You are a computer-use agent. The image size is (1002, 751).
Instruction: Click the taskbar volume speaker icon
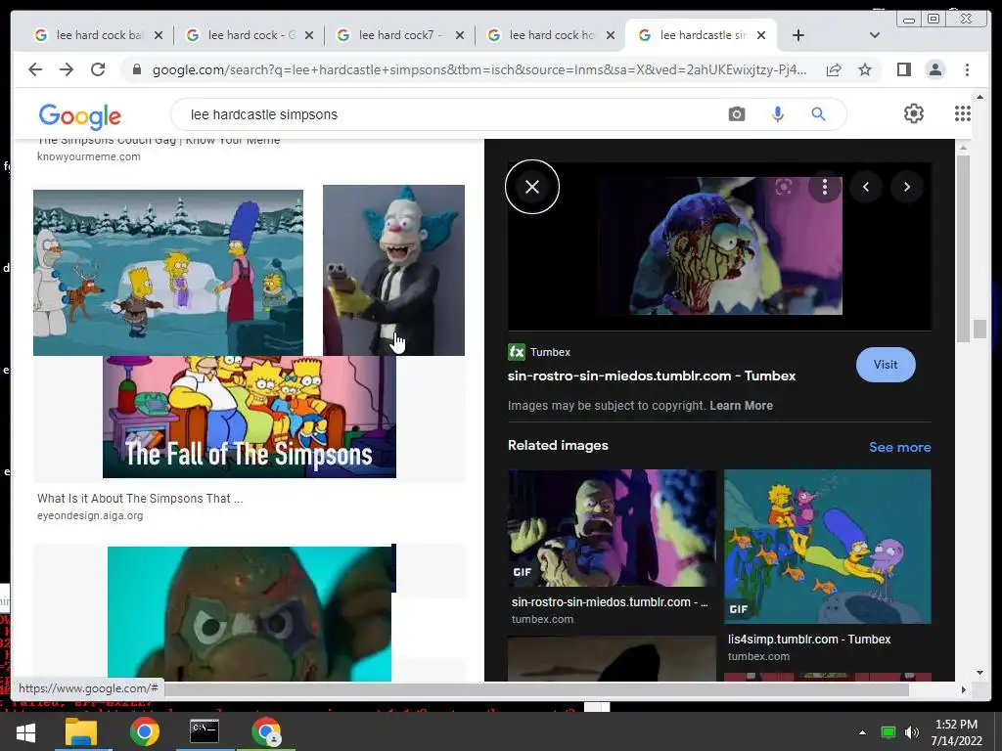(x=912, y=732)
